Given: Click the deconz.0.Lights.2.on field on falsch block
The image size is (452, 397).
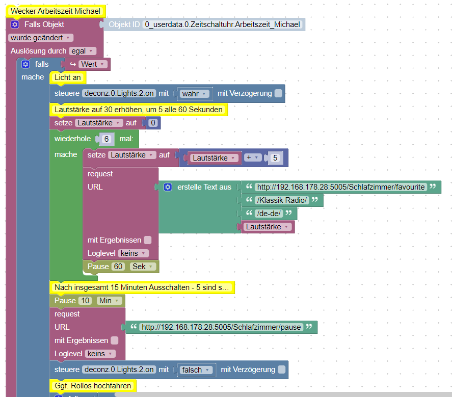Looking at the screenshot, I should tap(119, 369).
